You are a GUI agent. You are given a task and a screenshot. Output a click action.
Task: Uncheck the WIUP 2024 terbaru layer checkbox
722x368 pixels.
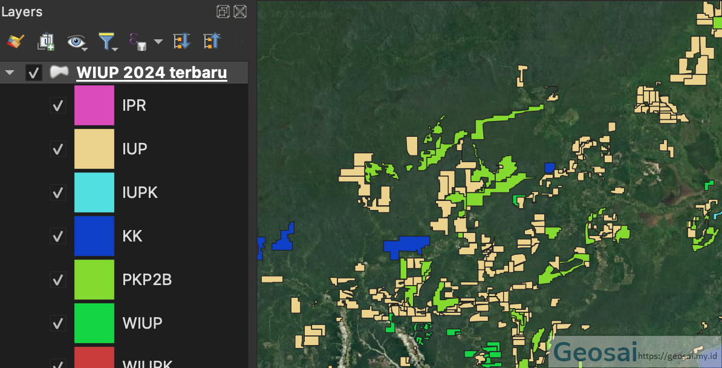click(34, 73)
